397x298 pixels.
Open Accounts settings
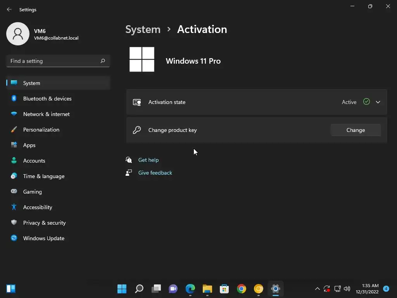(58, 161)
